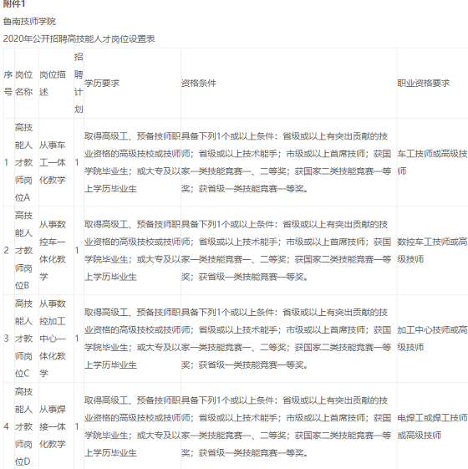Screen dimensions: 468x469
Task: Click the 2020年公开招聘高技能人才岗位设置表 title
Action: [x=79, y=39]
